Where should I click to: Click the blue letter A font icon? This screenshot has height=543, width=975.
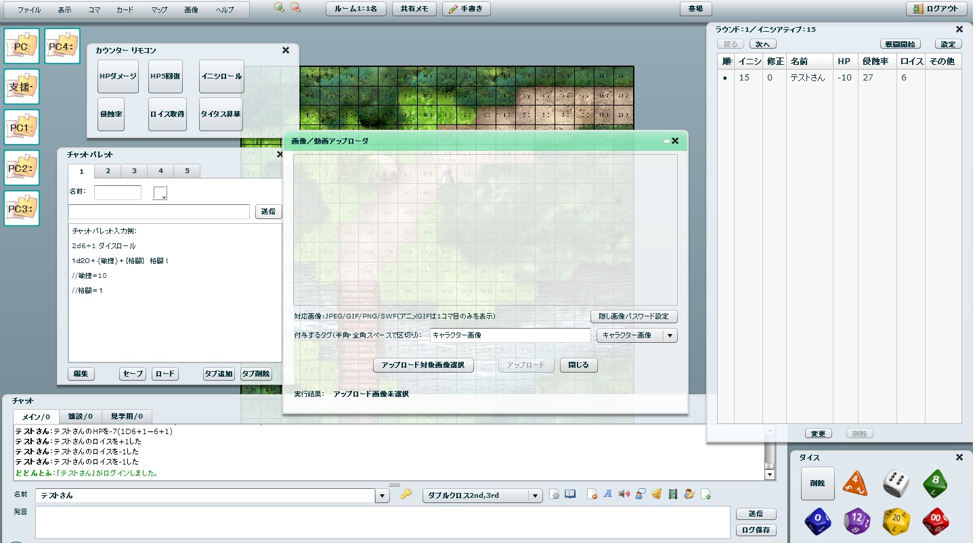(x=607, y=494)
